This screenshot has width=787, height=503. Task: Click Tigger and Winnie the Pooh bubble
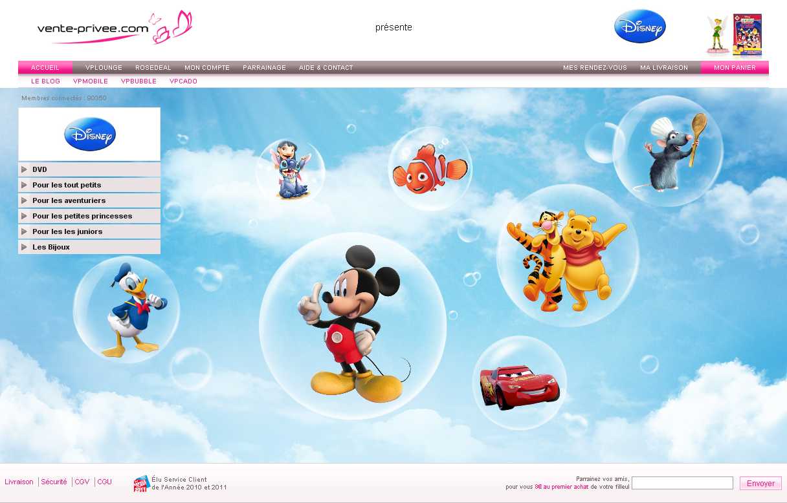point(567,256)
